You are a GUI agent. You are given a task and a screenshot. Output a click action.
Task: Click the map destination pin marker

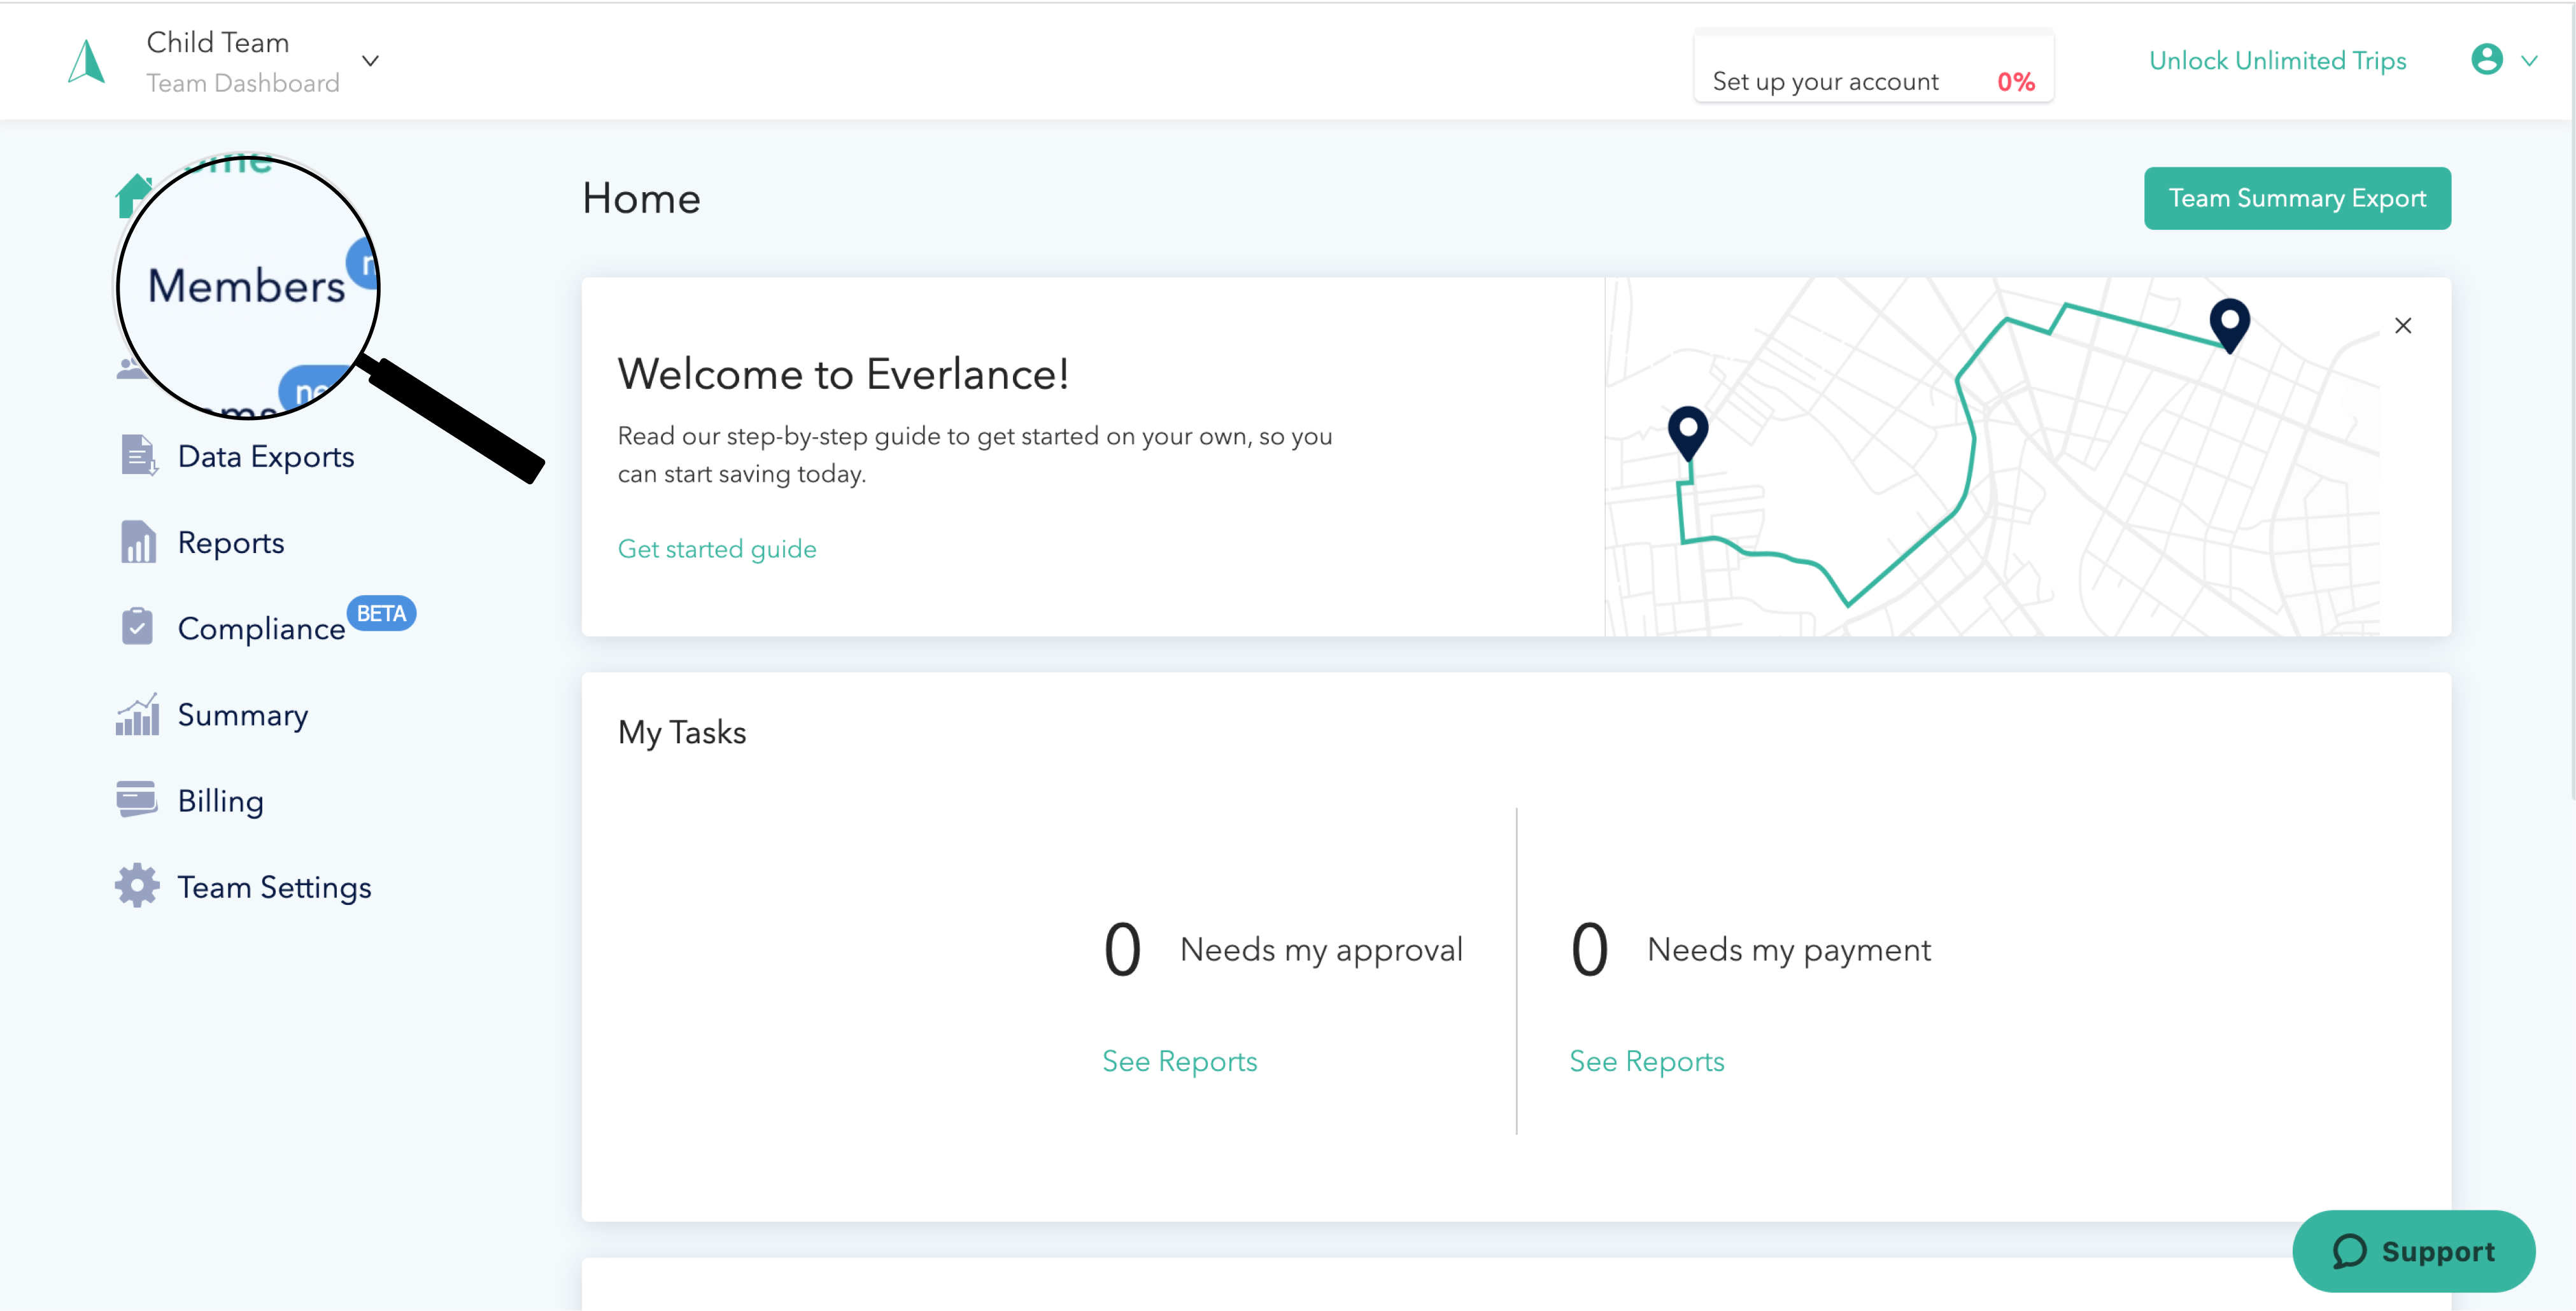coord(2229,326)
